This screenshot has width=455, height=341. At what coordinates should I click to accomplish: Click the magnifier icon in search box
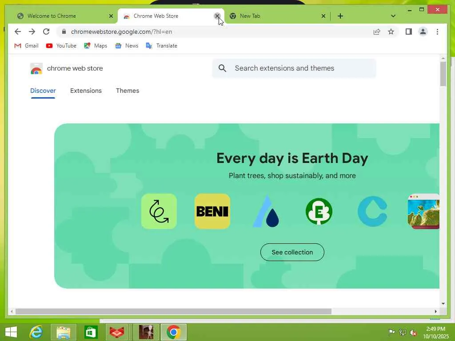point(222,68)
